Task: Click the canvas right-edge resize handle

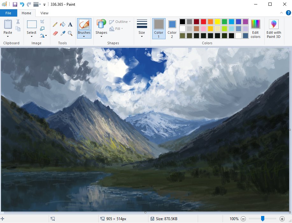Action: (290, 130)
